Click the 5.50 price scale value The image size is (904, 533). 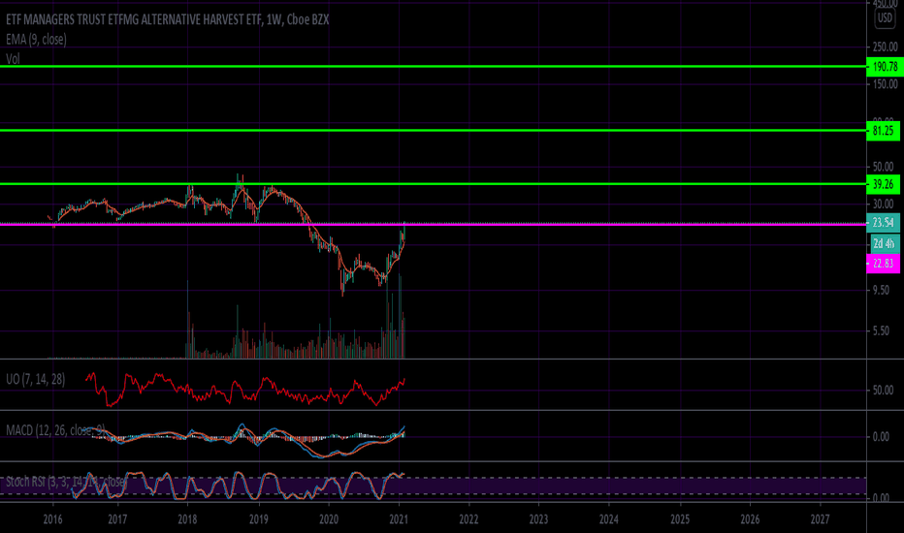881,331
